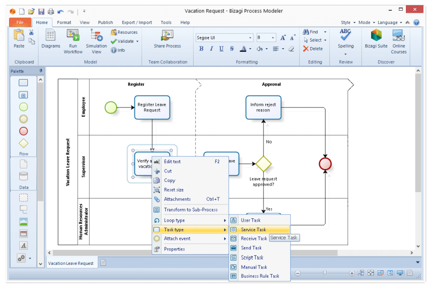This screenshot has width=431, height=289.
Task: Click the Run Workflow icon
Action: [73, 36]
